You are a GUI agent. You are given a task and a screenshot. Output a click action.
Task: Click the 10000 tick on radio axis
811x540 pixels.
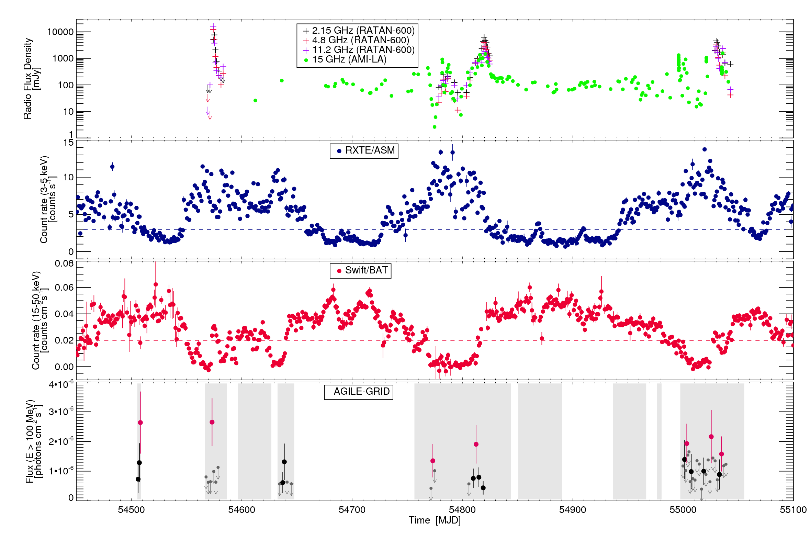coord(60,32)
